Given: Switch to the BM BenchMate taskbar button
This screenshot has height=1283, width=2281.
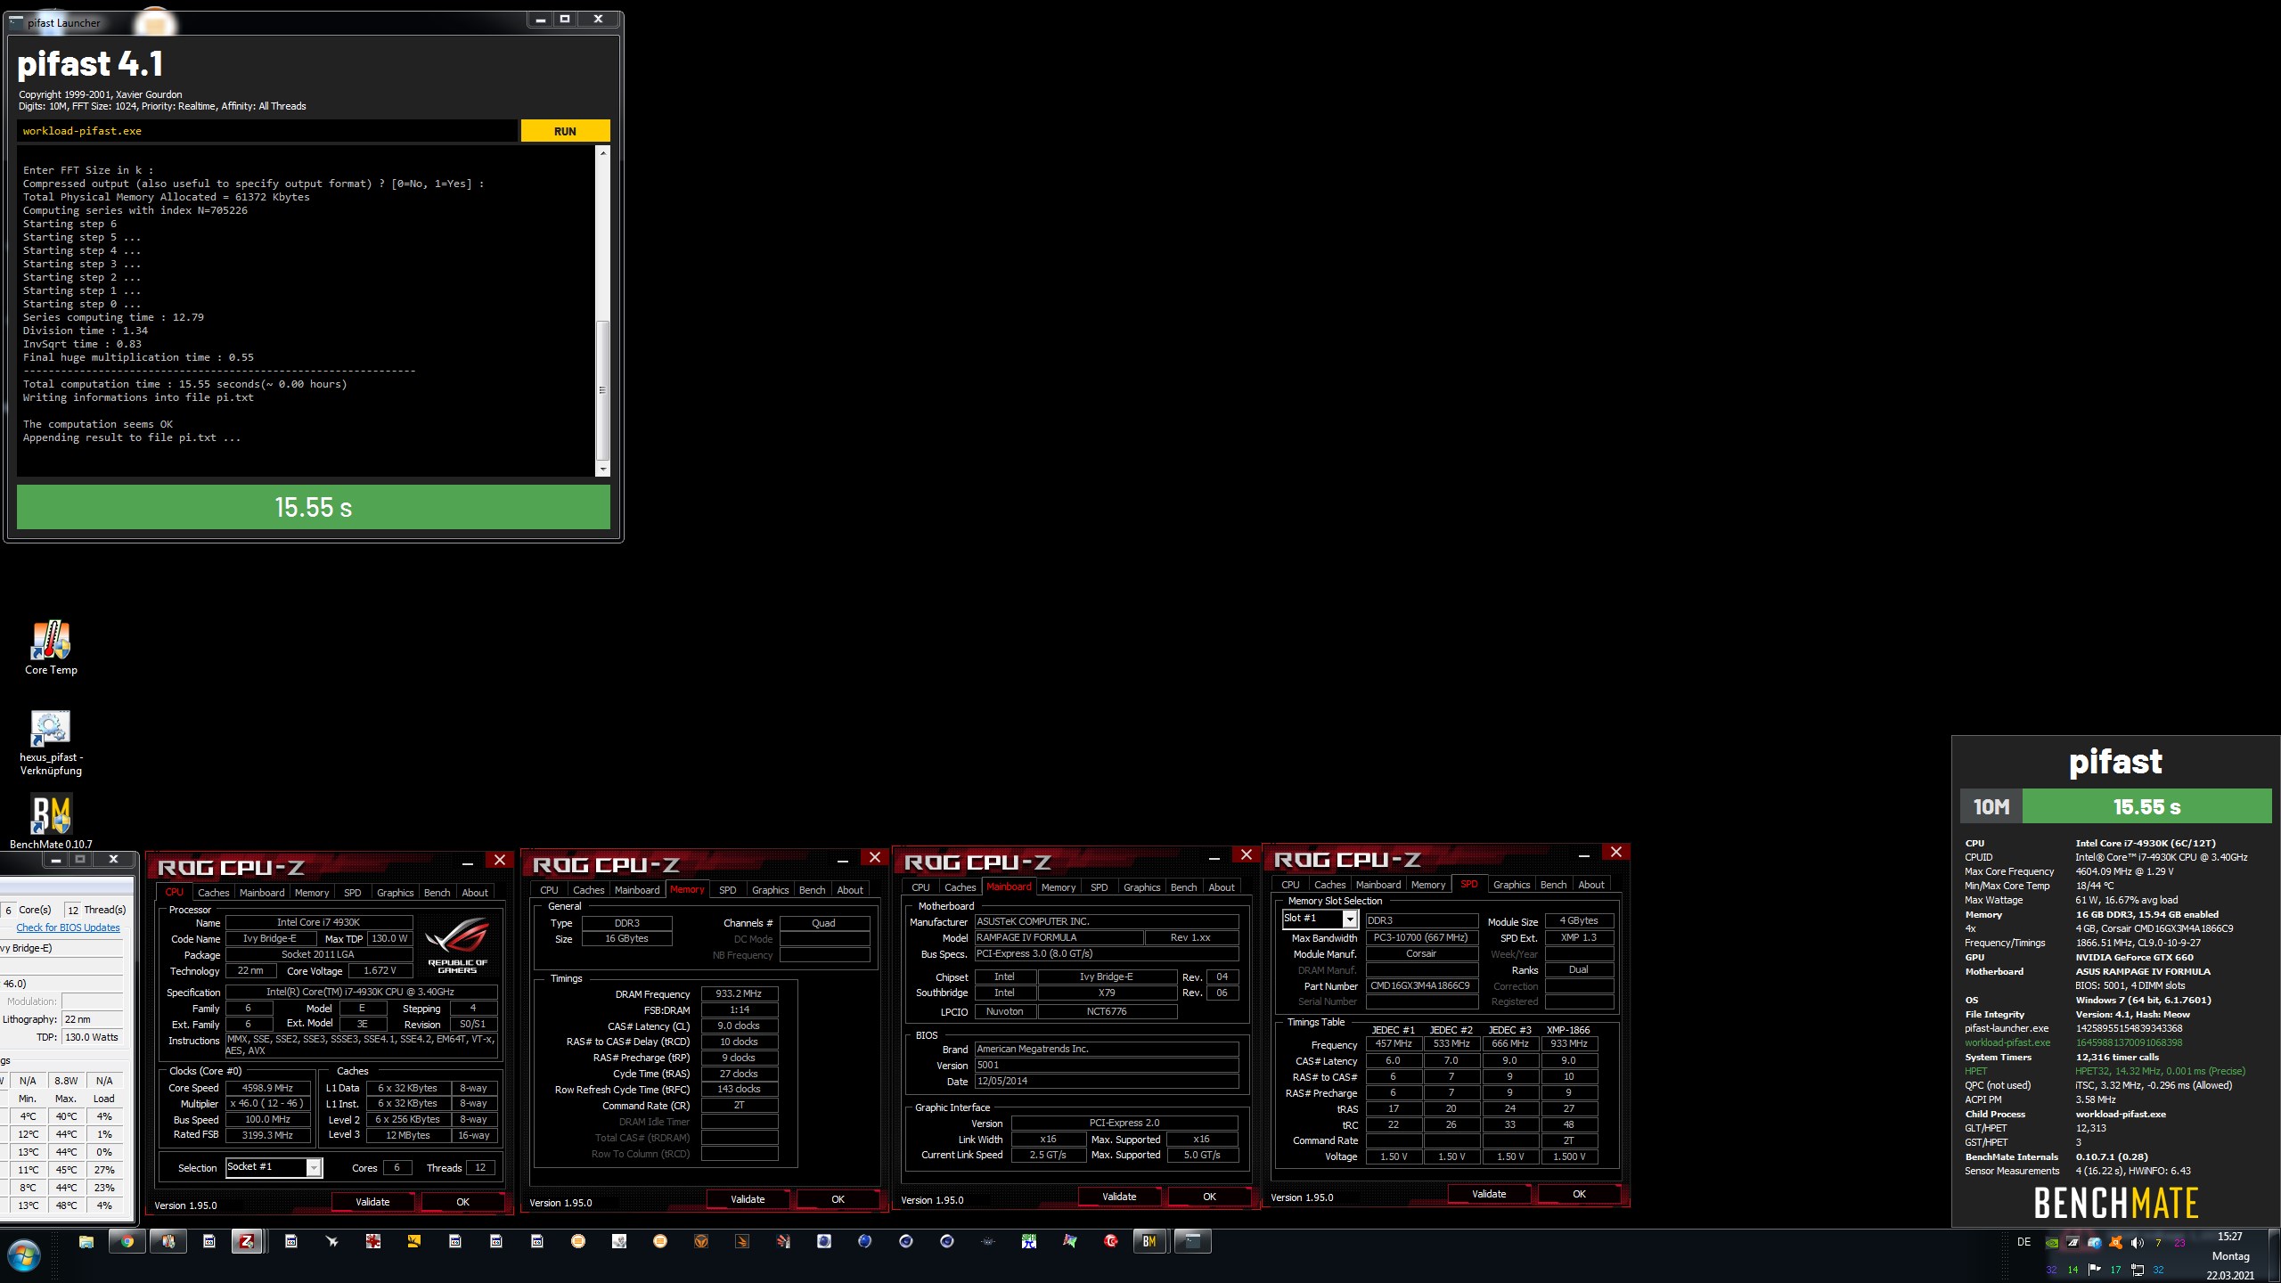Looking at the screenshot, I should [1149, 1241].
